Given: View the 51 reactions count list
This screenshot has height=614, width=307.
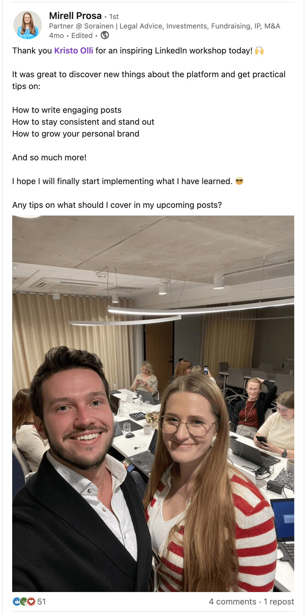Looking at the screenshot, I should click(x=42, y=602).
